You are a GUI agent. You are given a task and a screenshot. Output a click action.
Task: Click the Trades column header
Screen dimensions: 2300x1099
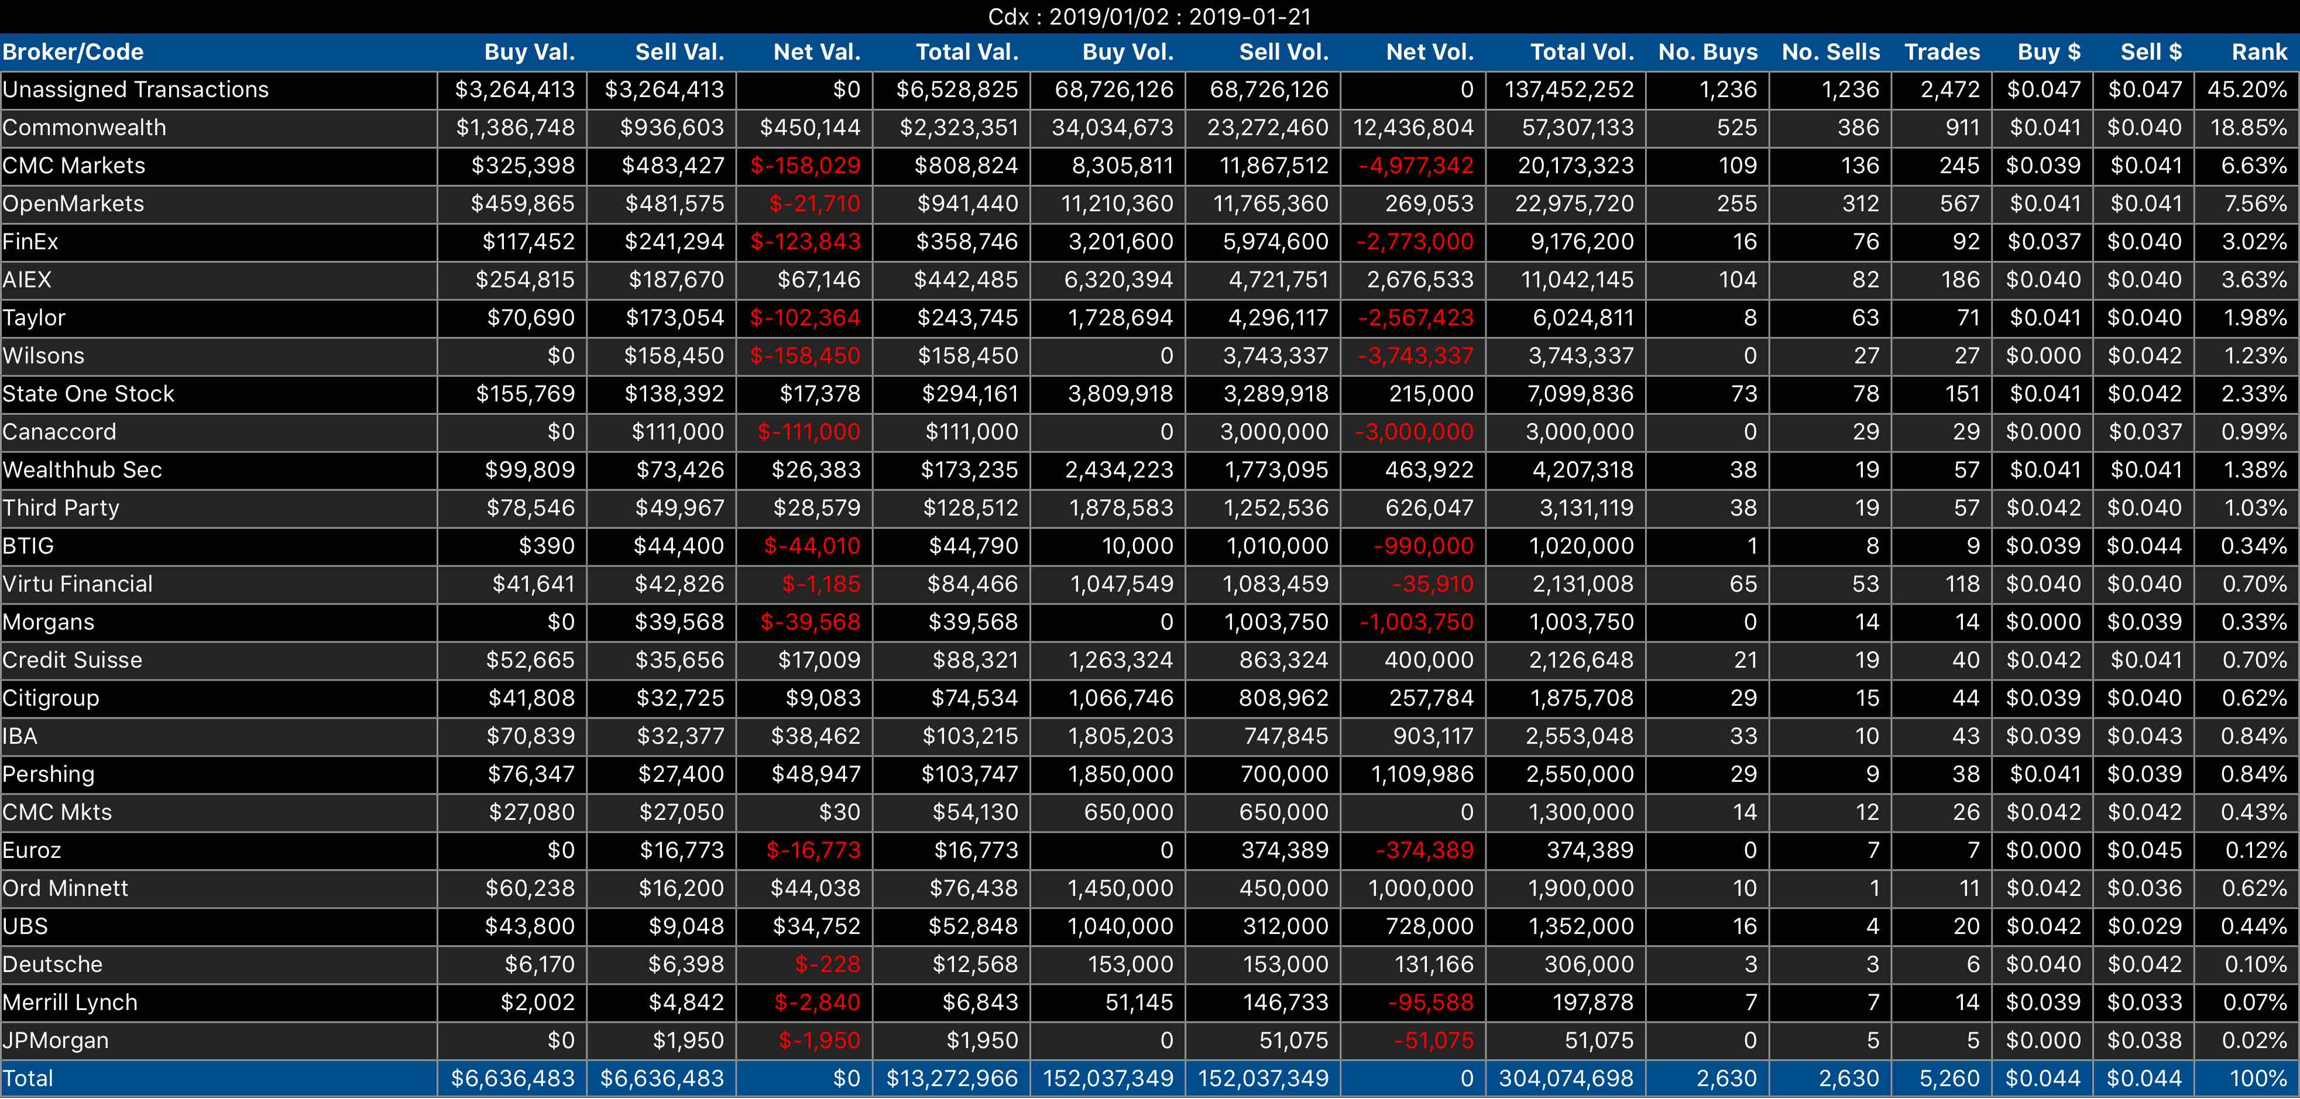click(1942, 51)
